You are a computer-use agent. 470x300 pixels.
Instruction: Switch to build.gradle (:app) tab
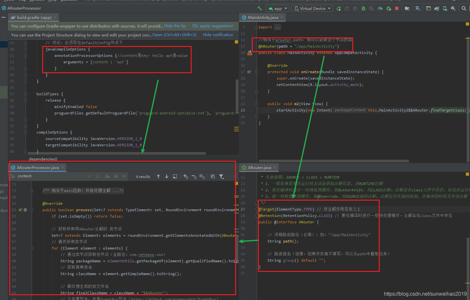pos(34,18)
